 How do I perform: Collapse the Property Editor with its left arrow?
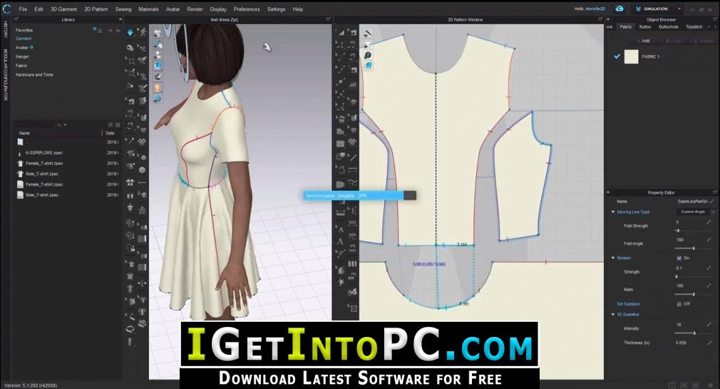pyautogui.click(x=608, y=192)
